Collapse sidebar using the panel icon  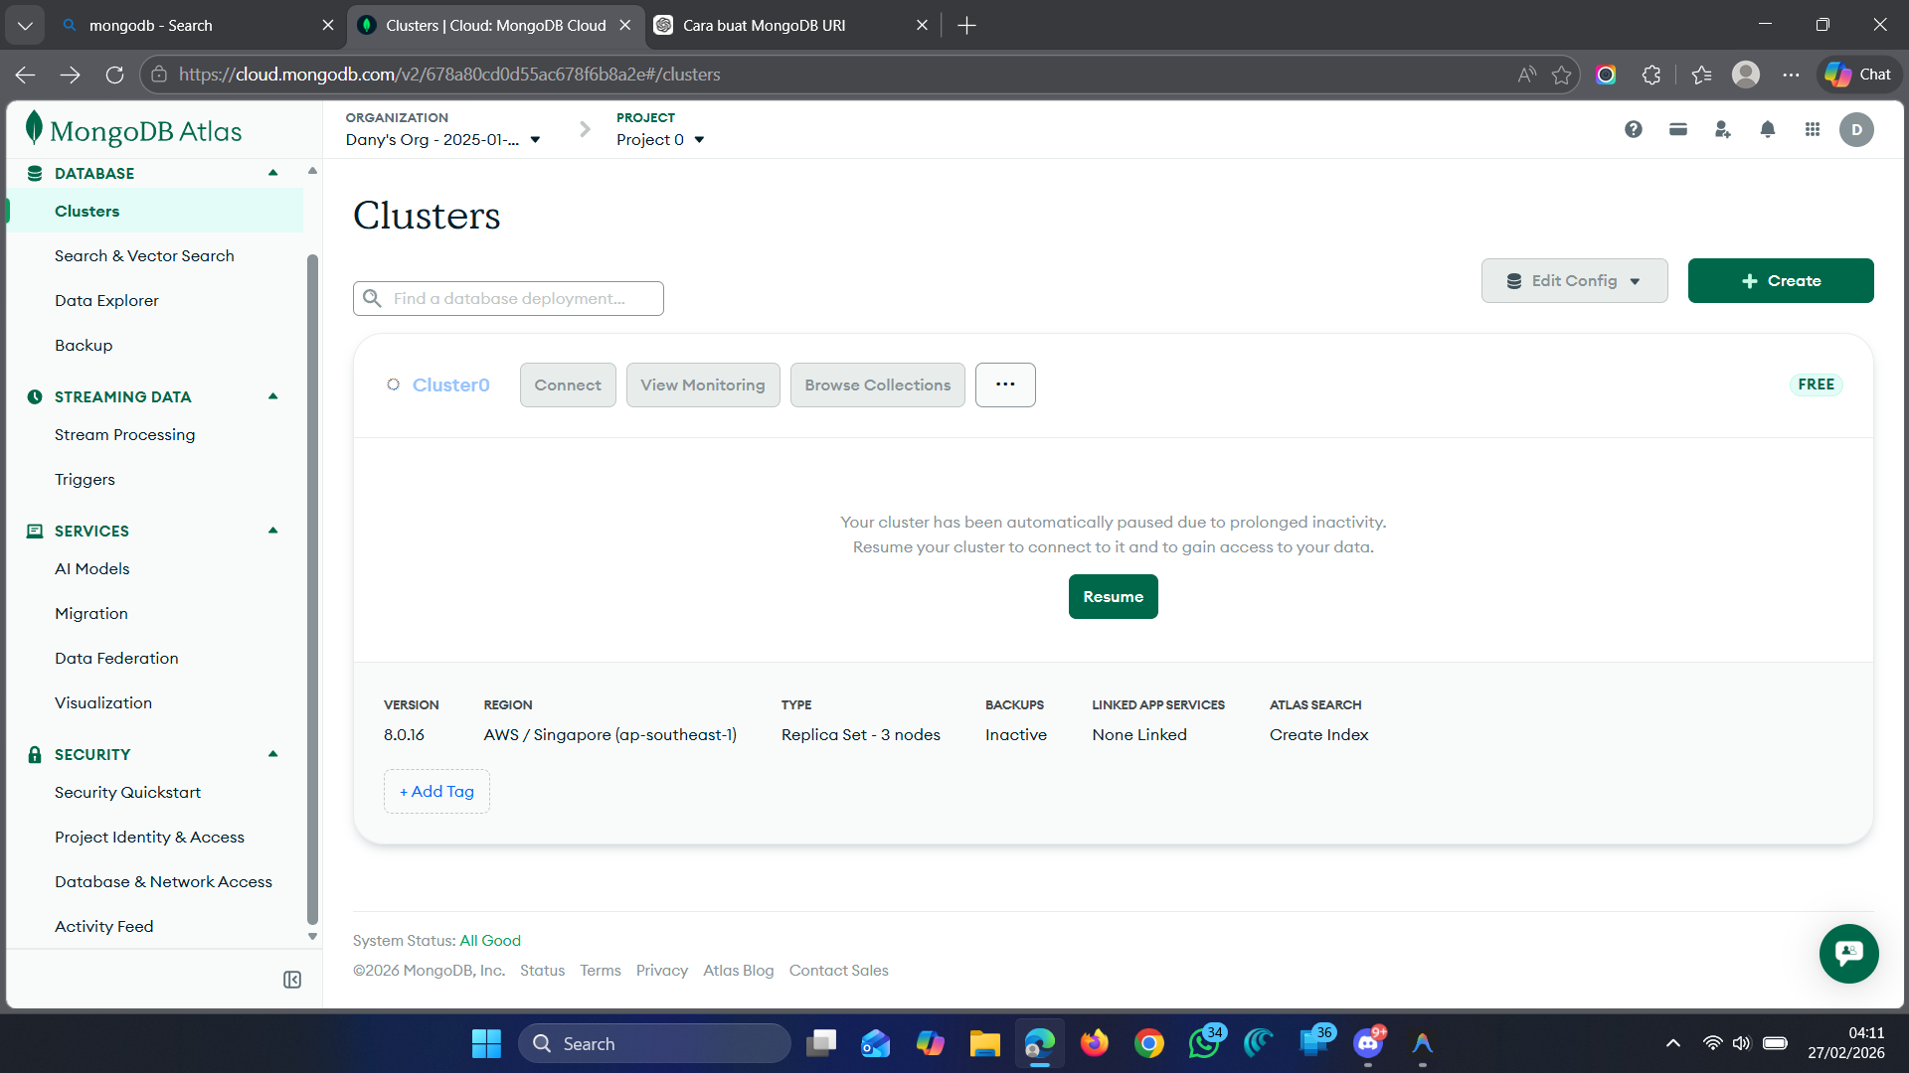point(292,980)
